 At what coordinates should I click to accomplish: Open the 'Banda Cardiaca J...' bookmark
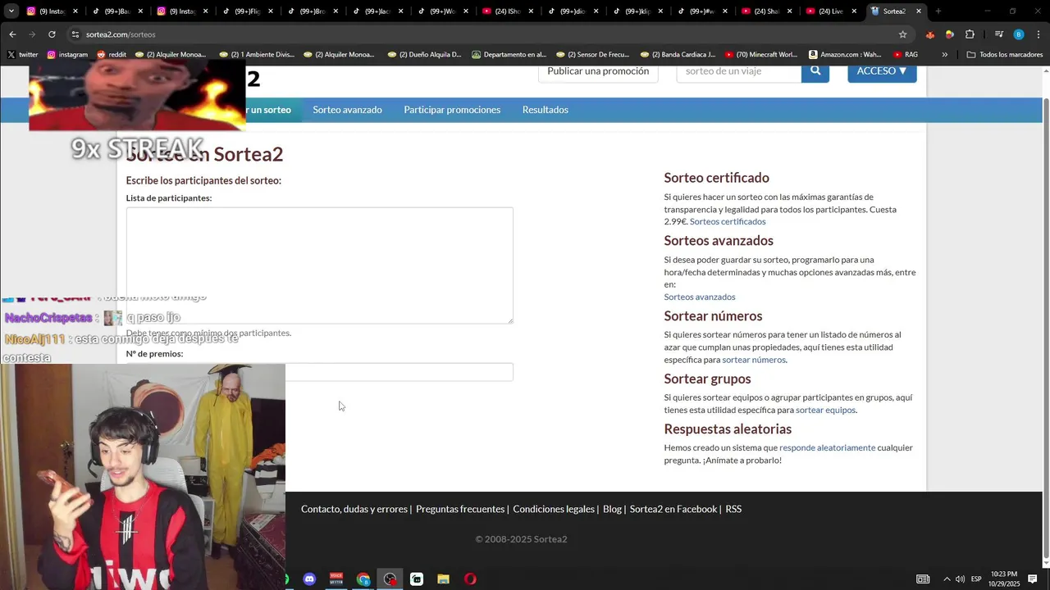[678, 55]
